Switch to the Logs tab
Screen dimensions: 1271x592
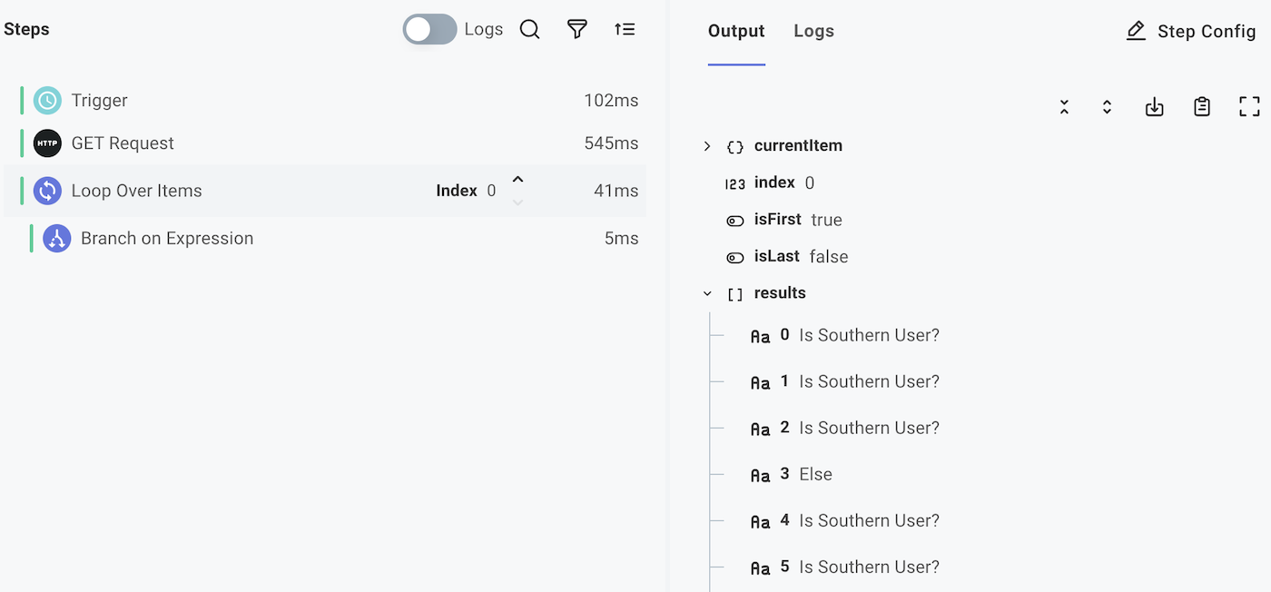[813, 30]
